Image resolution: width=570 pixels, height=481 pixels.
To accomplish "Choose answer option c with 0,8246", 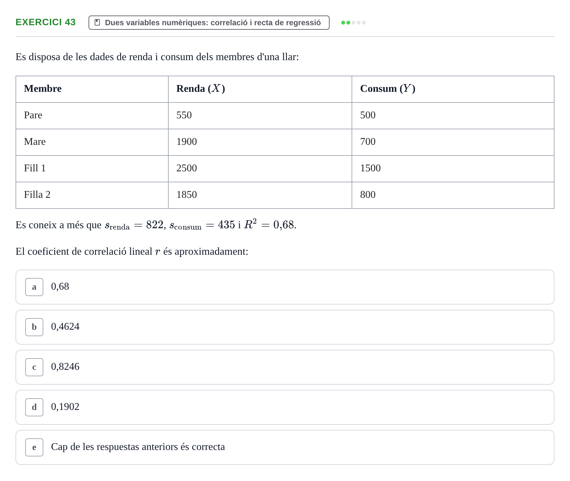I will [285, 367].
